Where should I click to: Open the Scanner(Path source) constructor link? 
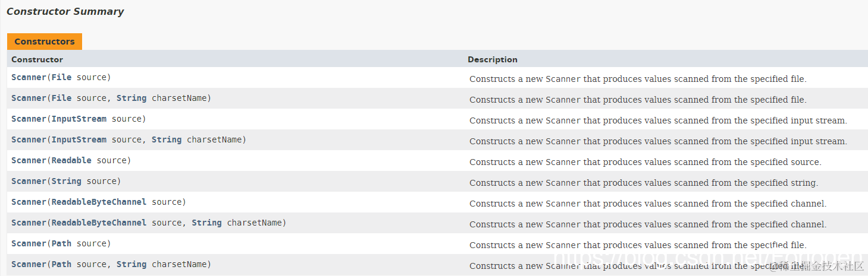click(x=29, y=243)
